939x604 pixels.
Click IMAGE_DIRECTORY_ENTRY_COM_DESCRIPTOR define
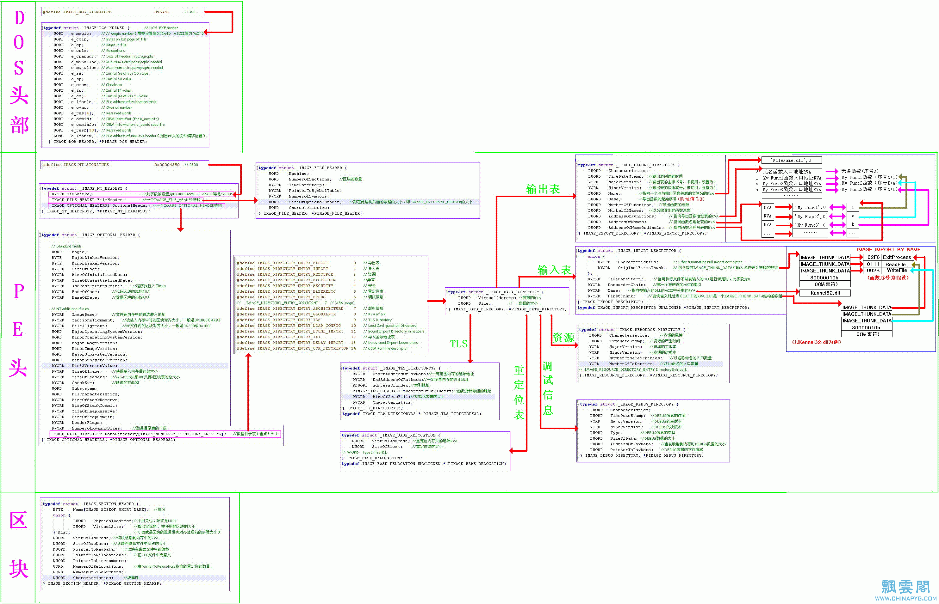pyautogui.click(x=322, y=349)
